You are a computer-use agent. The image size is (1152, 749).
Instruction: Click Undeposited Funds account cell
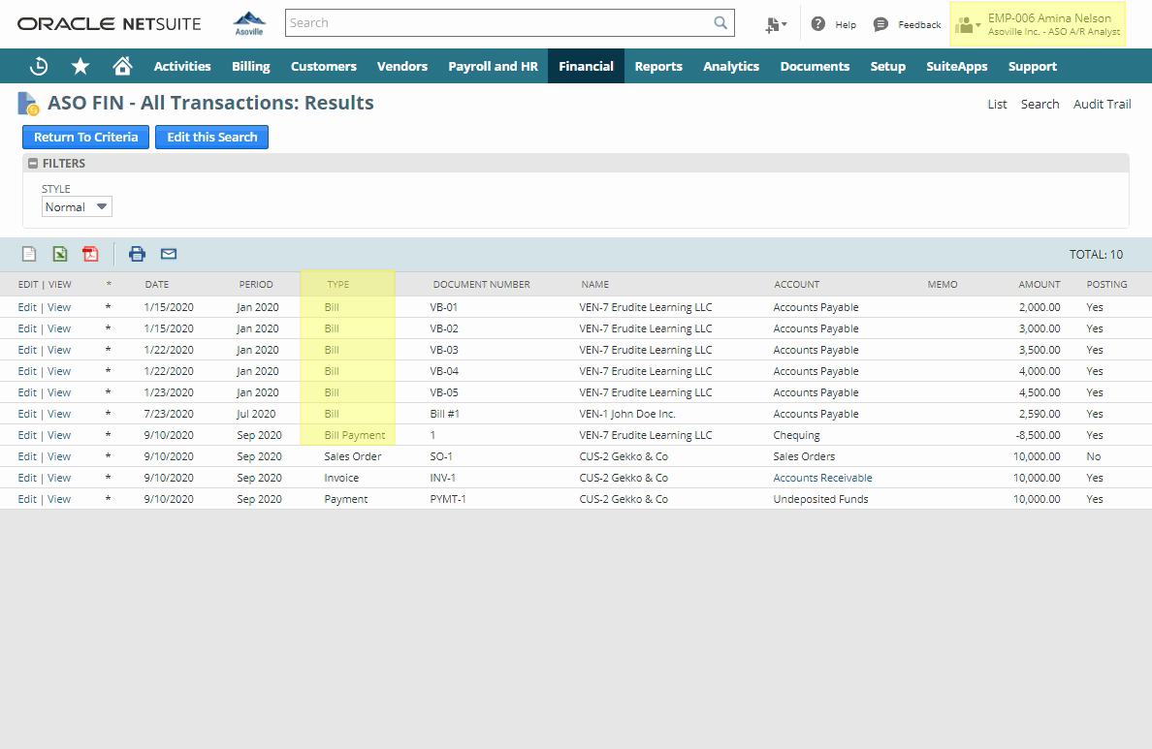820,499
